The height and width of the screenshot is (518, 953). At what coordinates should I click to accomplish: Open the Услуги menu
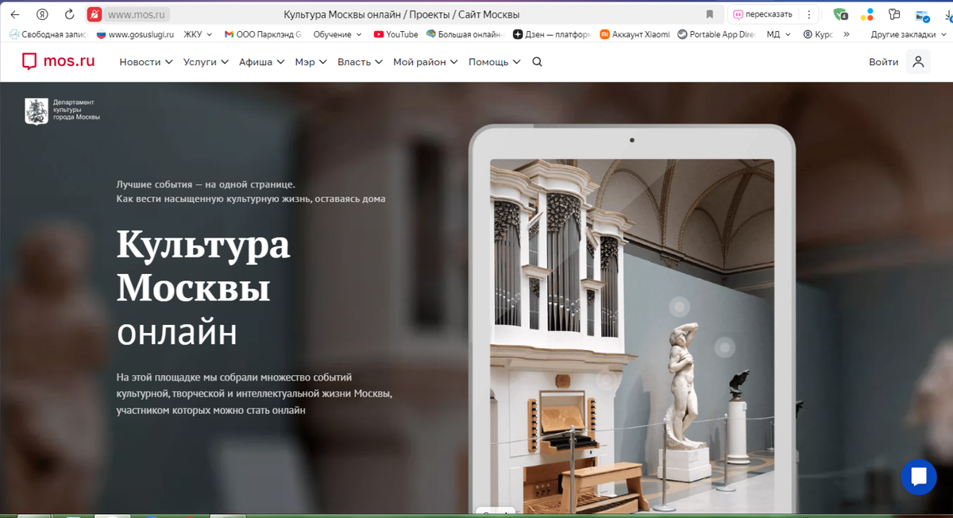pyautogui.click(x=206, y=62)
